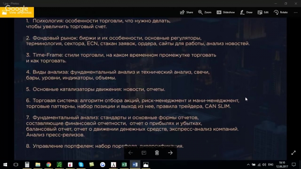Screen dimensions: 301x169
Task: Open the volume speaker tray icon
Action: pyautogui.click(x=265, y=164)
